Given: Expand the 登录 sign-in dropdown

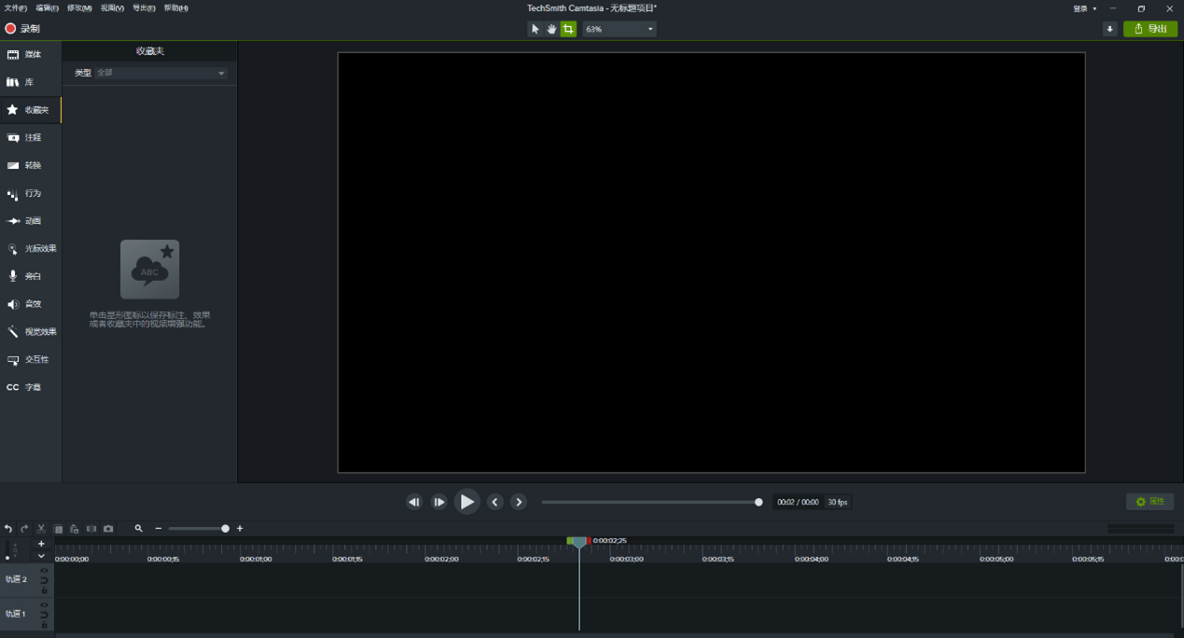Looking at the screenshot, I should 1085,8.
